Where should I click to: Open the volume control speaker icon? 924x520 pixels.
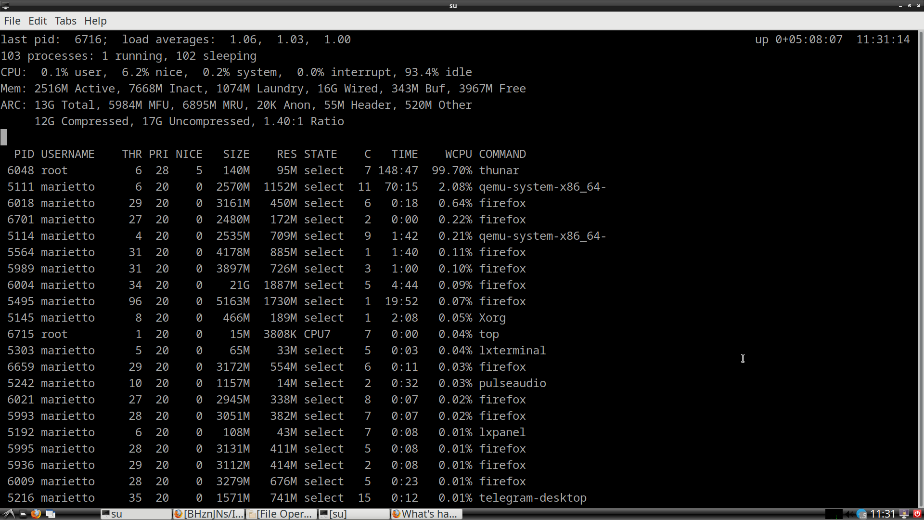pos(849,514)
